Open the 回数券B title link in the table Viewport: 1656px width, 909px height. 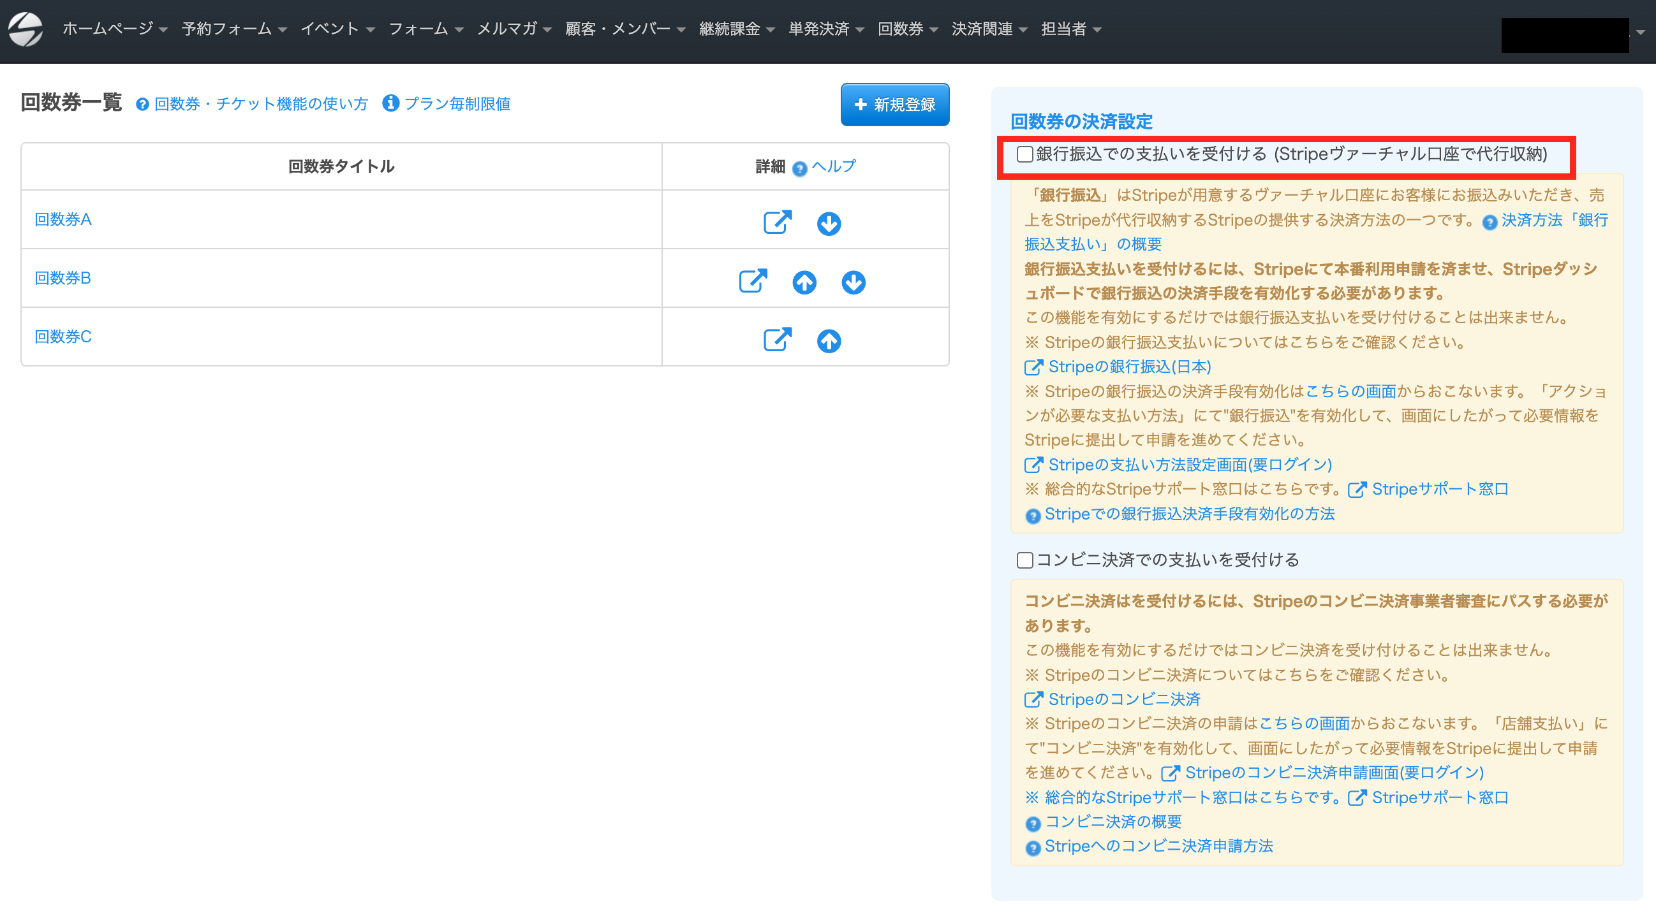[62, 278]
